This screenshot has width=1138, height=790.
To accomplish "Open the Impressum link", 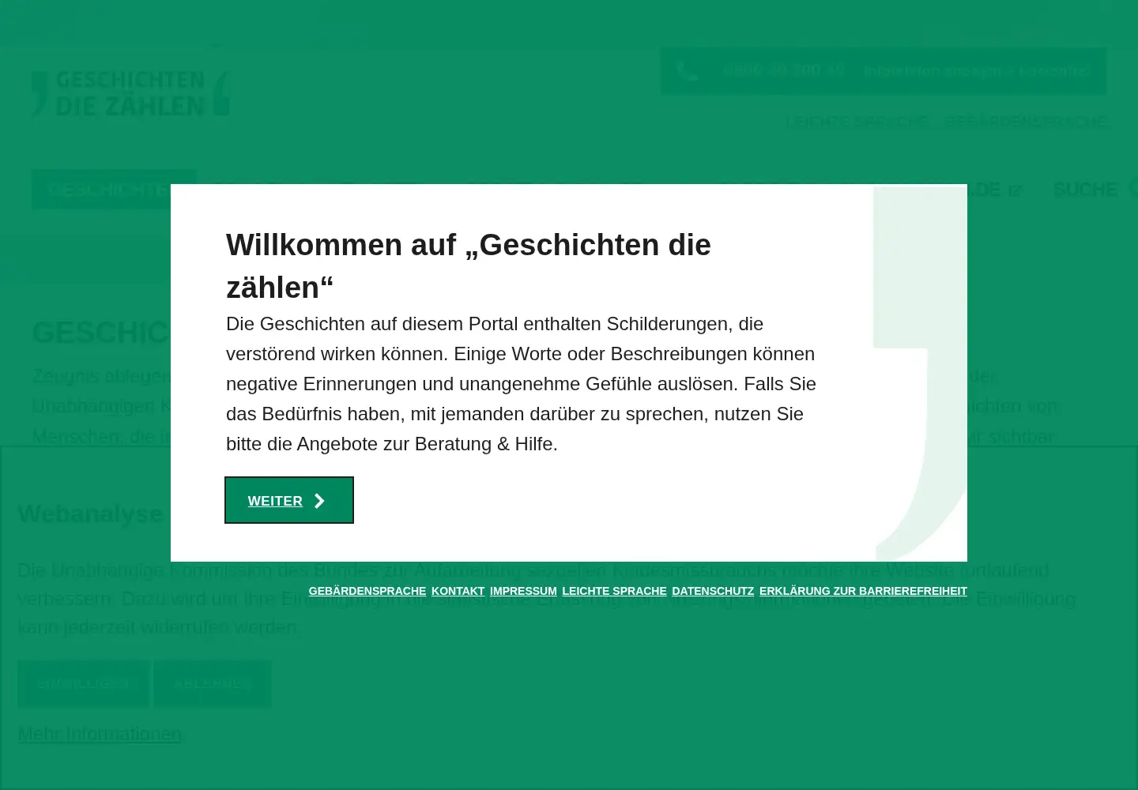I will (523, 591).
